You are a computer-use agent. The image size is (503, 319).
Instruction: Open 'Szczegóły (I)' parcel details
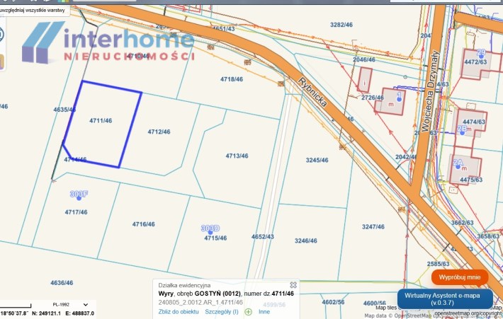click(x=221, y=311)
